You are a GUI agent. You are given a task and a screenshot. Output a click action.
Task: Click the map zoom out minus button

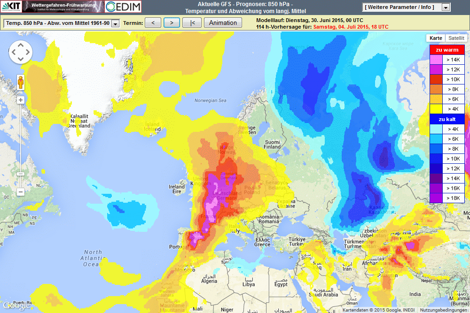[21, 192]
